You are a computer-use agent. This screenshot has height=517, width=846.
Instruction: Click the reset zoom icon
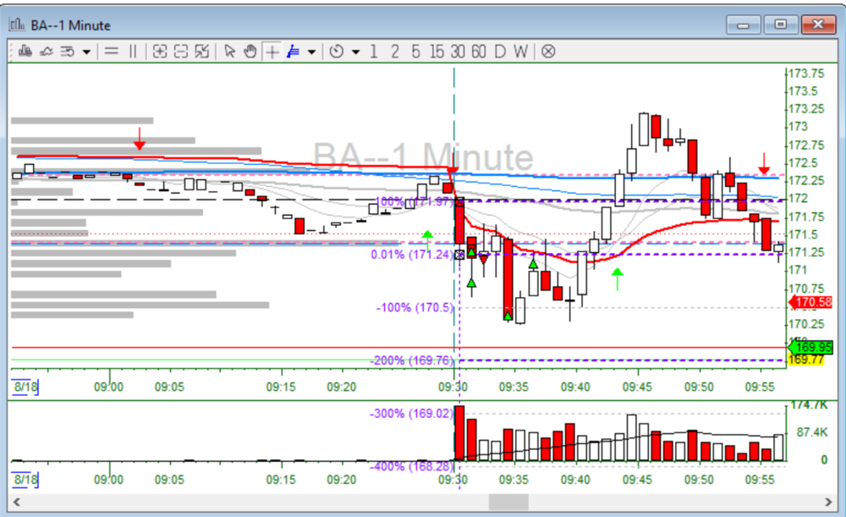coord(201,52)
